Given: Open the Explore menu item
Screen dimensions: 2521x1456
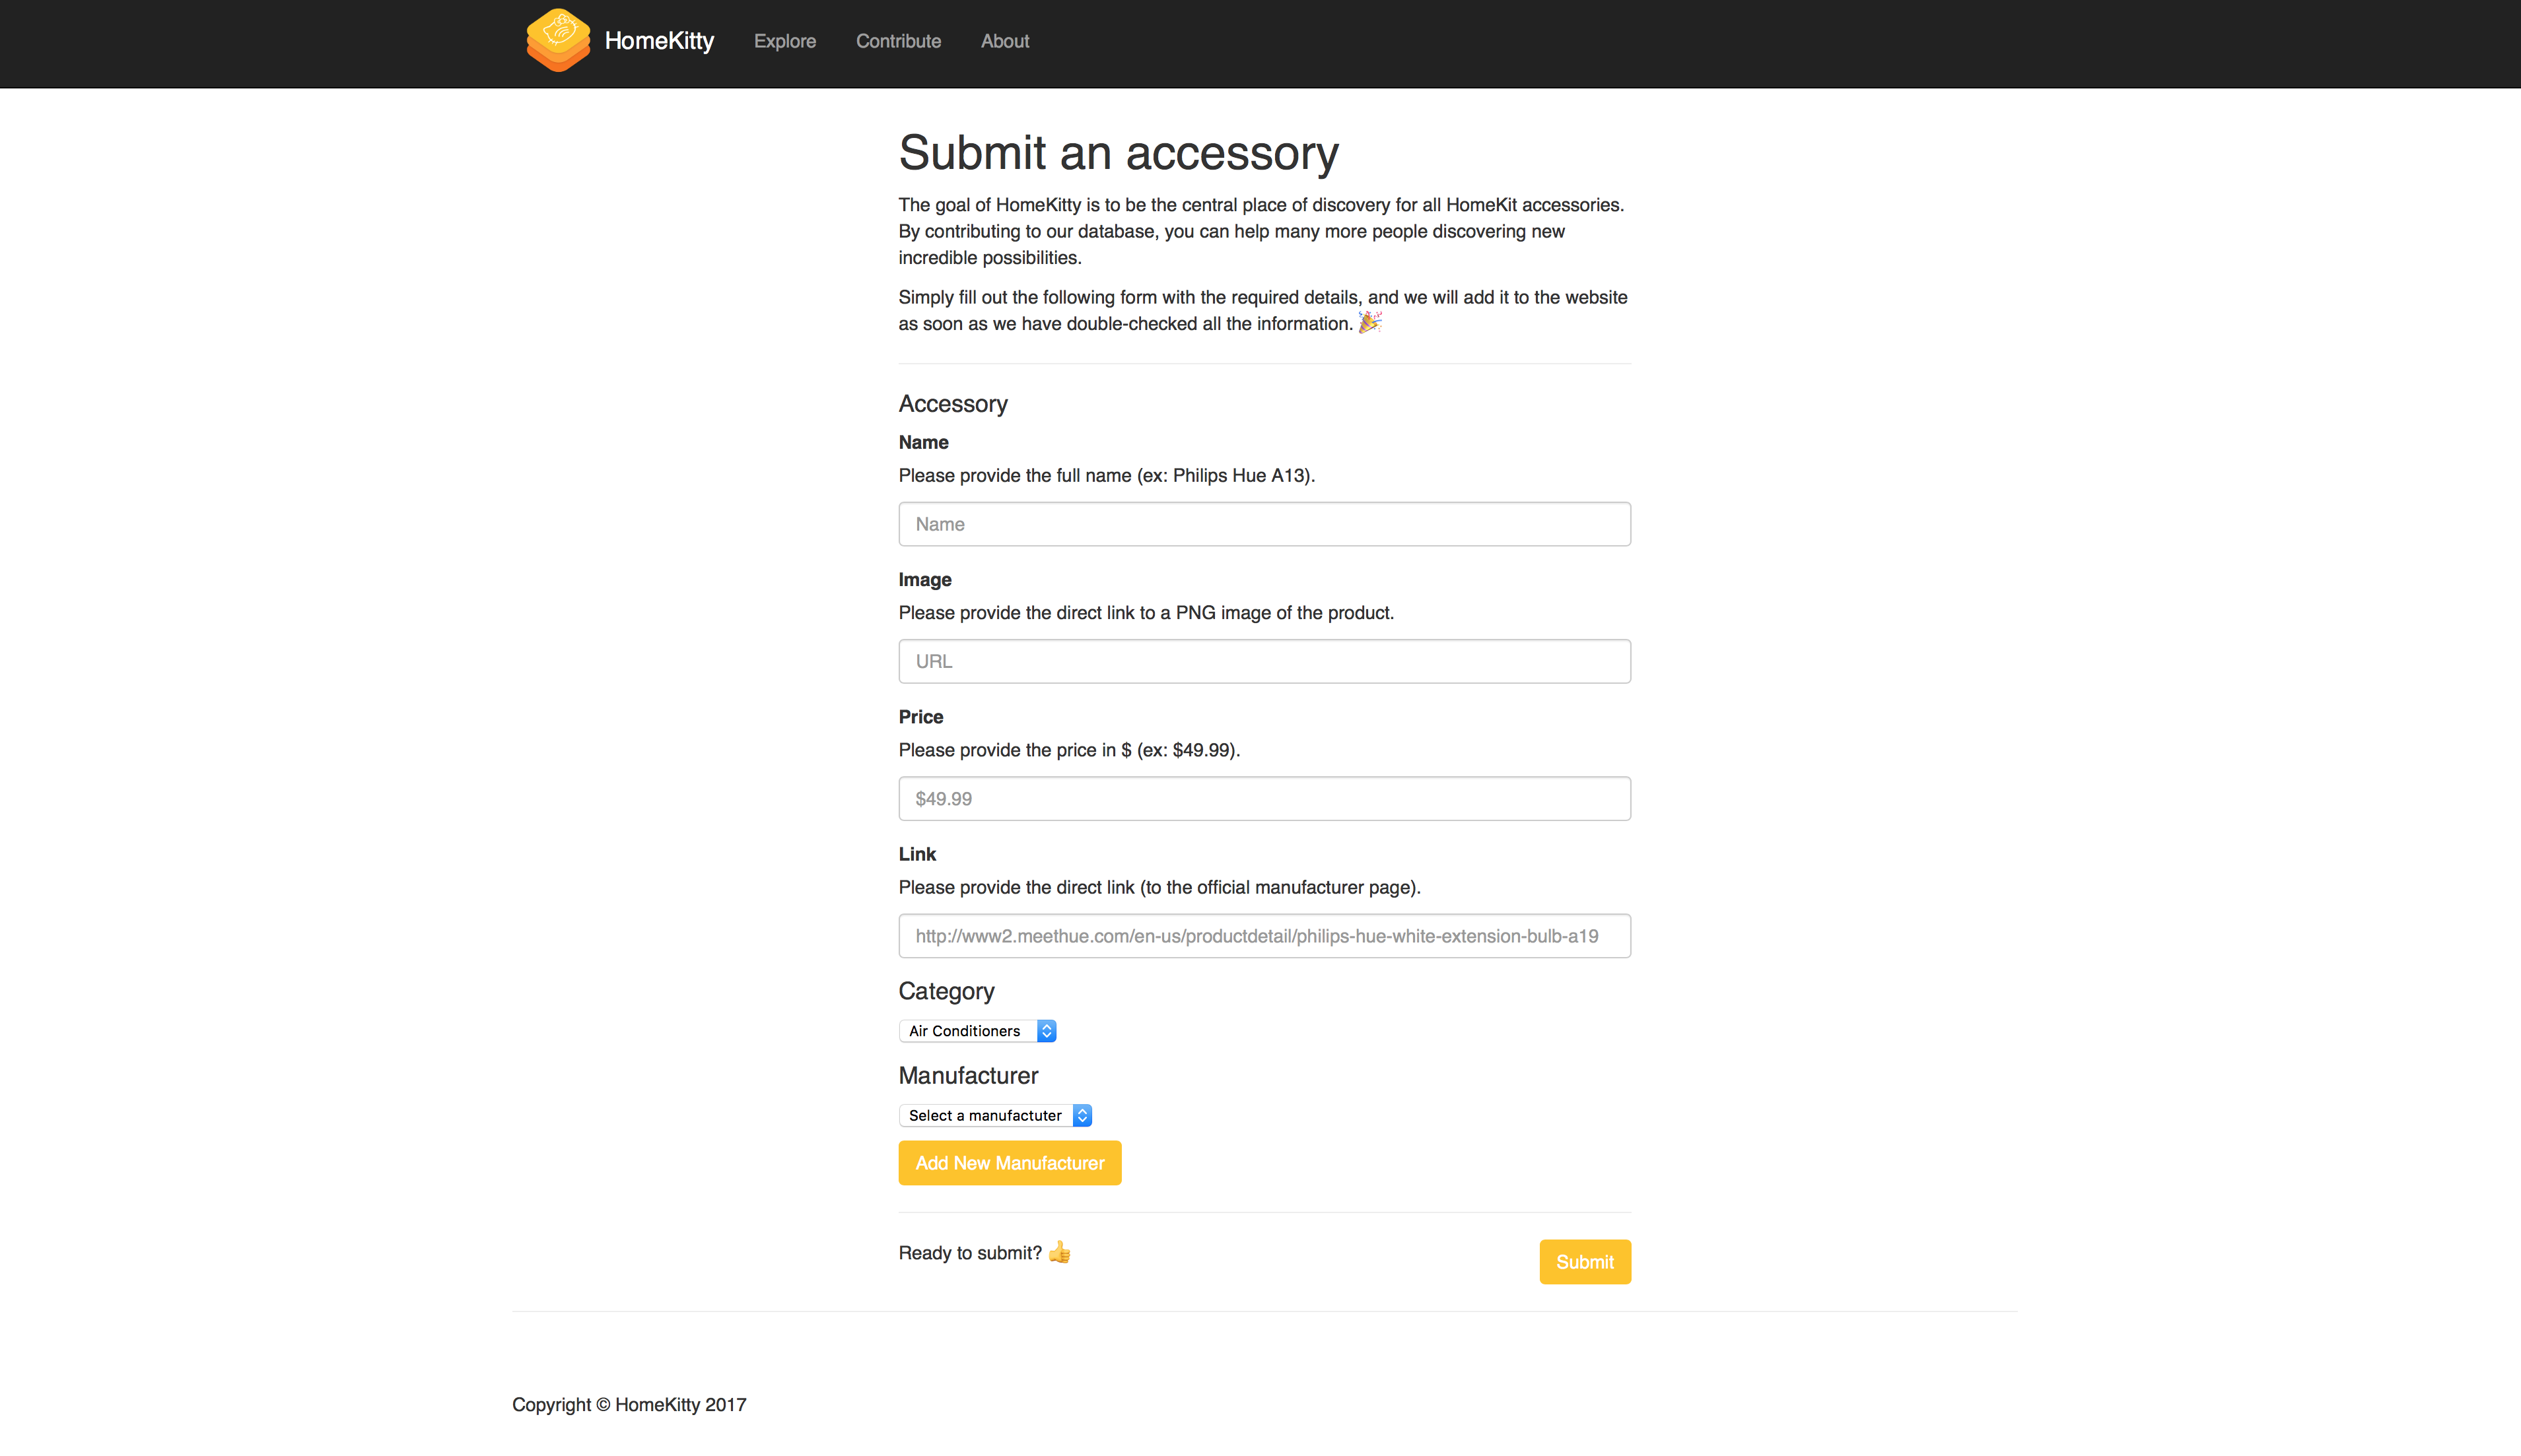Looking at the screenshot, I should tap(785, 41).
